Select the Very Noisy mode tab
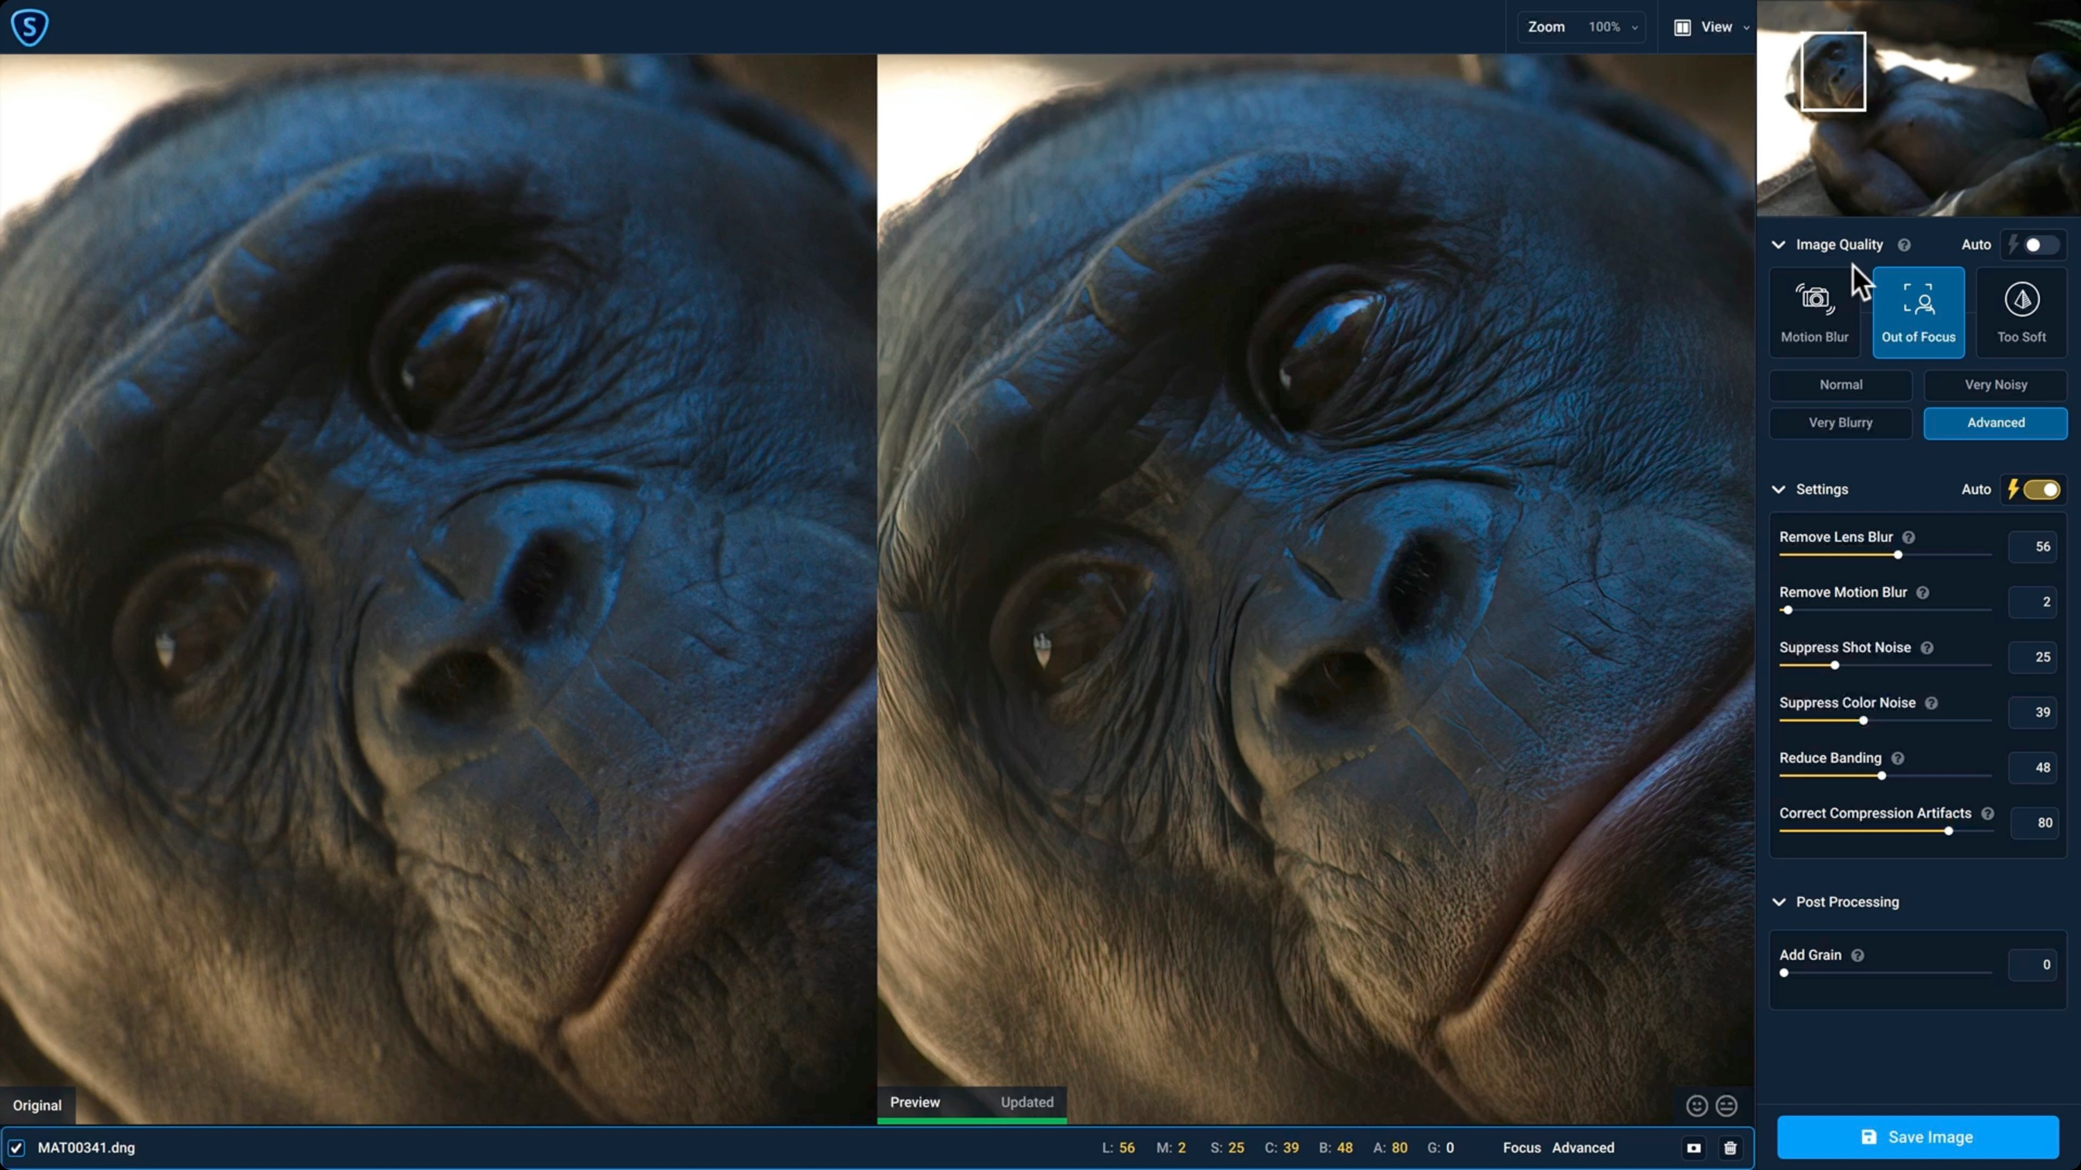Viewport: 2081px width, 1170px height. 1994,385
